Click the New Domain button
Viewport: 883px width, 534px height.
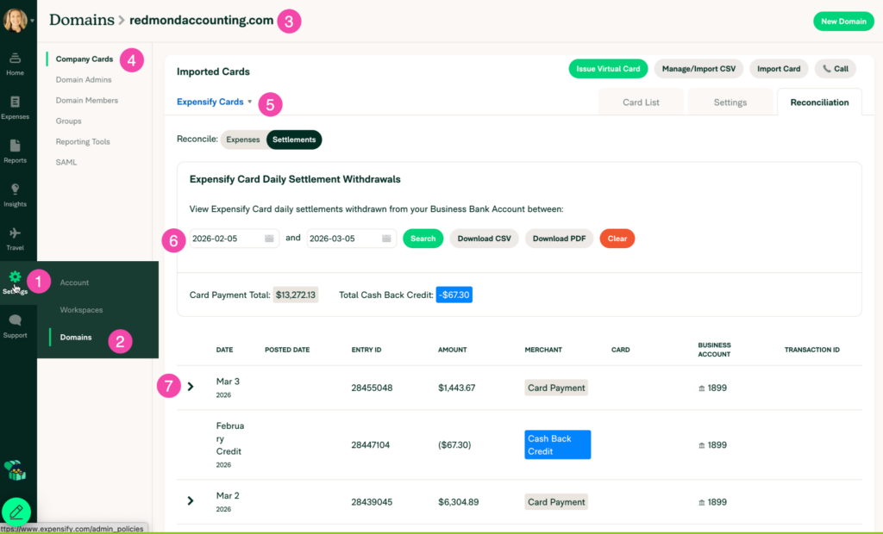tap(843, 22)
